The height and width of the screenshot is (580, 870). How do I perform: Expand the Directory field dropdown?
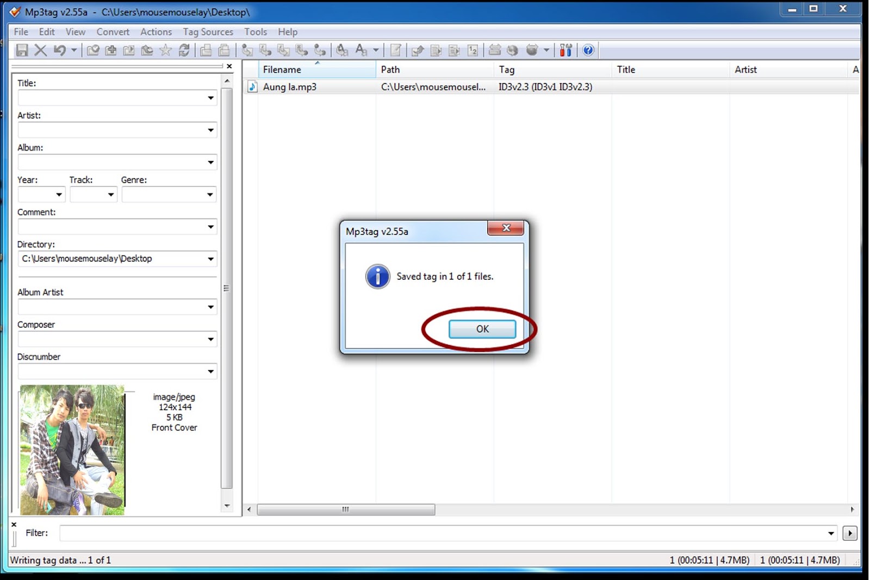click(x=210, y=259)
